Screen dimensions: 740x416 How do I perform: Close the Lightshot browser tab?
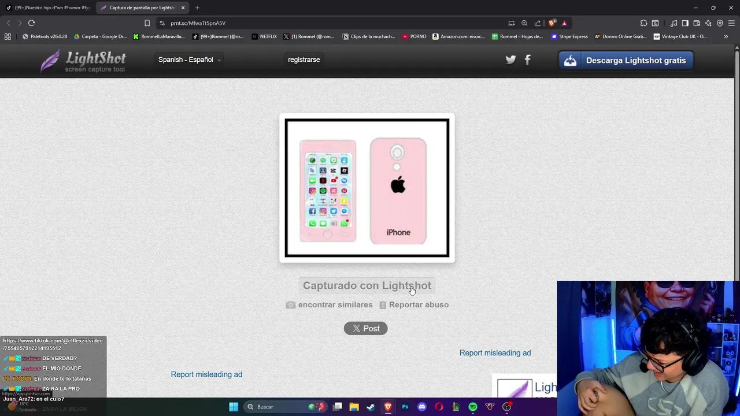pyautogui.click(x=183, y=8)
